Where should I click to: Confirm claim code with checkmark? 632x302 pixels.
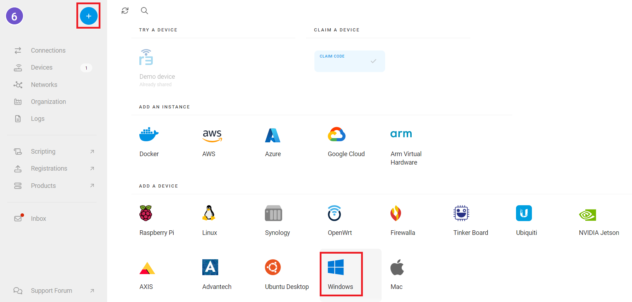(373, 61)
